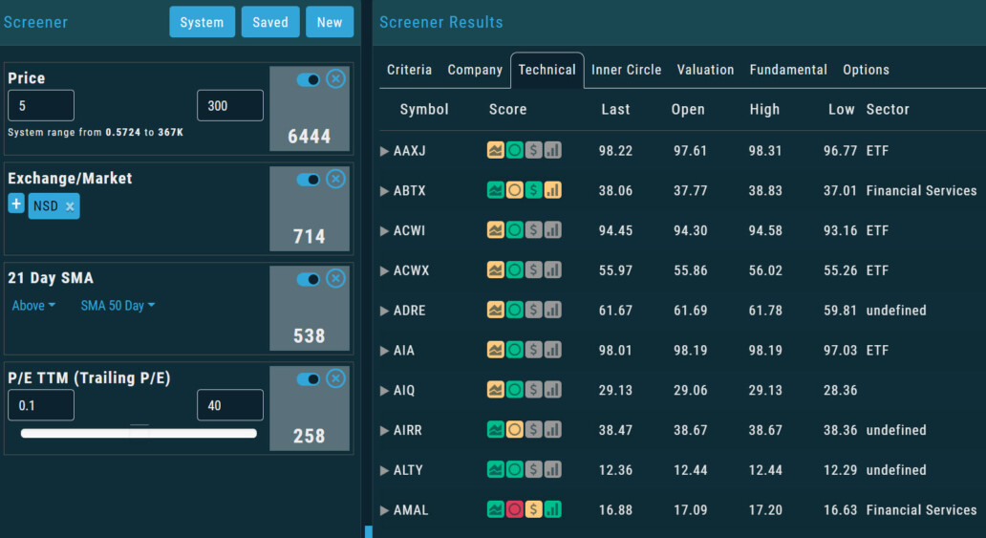The width and height of the screenshot is (986, 538).
Task: Edit the Price minimum field showing 5
Action: tap(41, 106)
